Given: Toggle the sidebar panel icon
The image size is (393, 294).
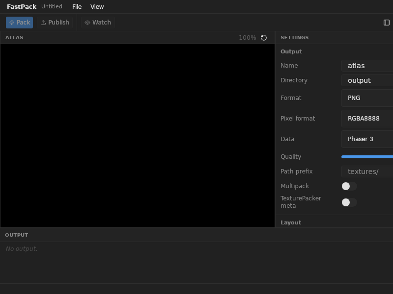Looking at the screenshot, I should pos(387,23).
